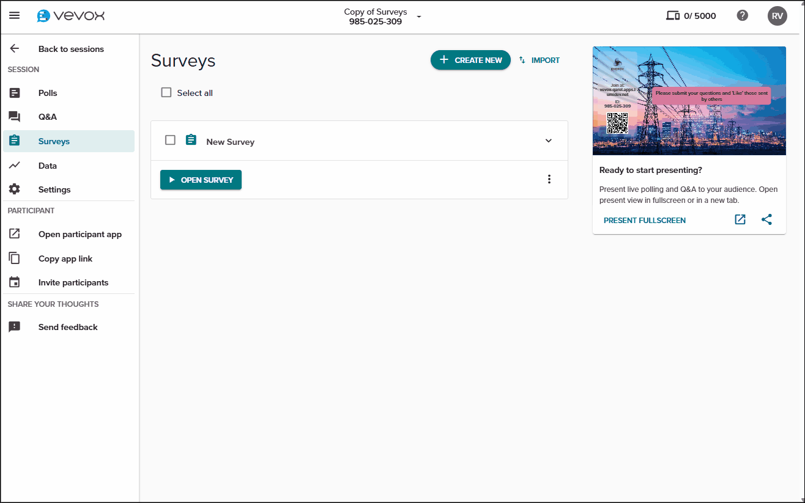Check the Select all checkbox
The width and height of the screenshot is (805, 503).
166,92
